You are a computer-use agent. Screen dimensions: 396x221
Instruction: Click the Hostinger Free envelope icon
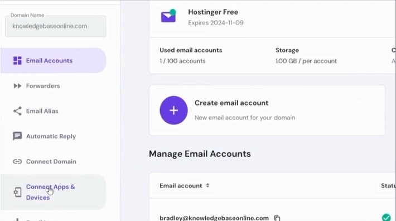168,16
